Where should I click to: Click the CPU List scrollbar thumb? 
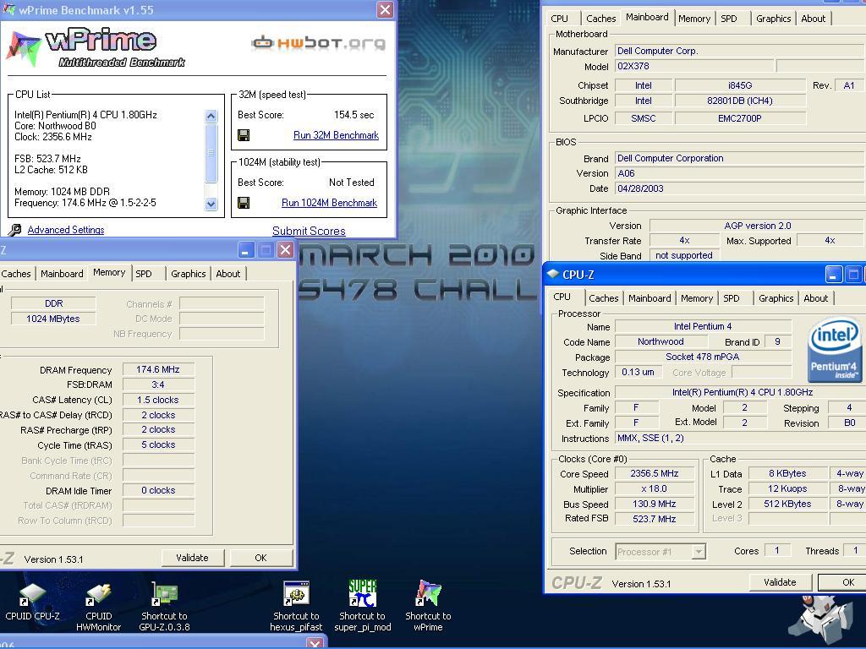211,154
